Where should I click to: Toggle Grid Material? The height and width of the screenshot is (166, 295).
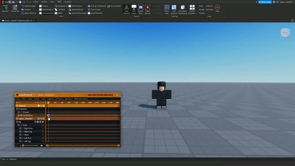174,9
